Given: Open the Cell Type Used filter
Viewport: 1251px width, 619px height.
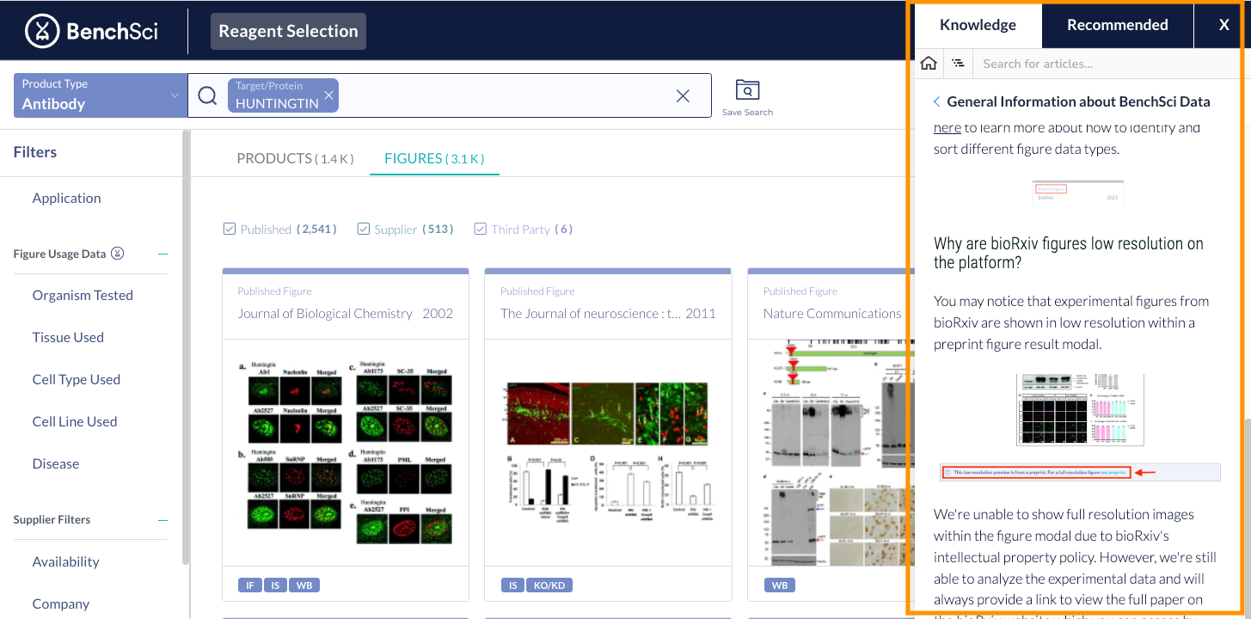Looking at the screenshot, I should click(x=77, y=379).
